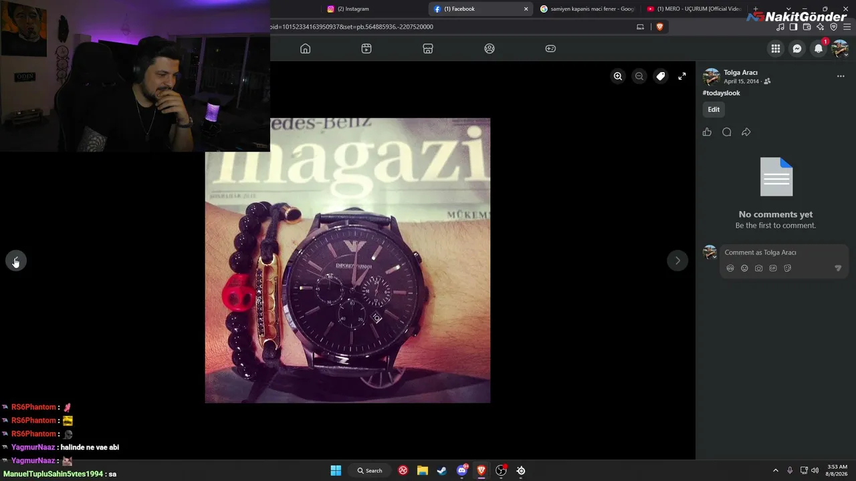Viewport: 856px width, 481px height.
Task: Click the comment bubble icon under the post
Action: click(x=727, y=132)
